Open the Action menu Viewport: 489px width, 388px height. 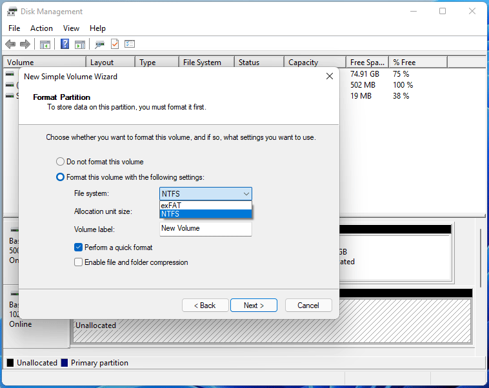pos(41,28)
